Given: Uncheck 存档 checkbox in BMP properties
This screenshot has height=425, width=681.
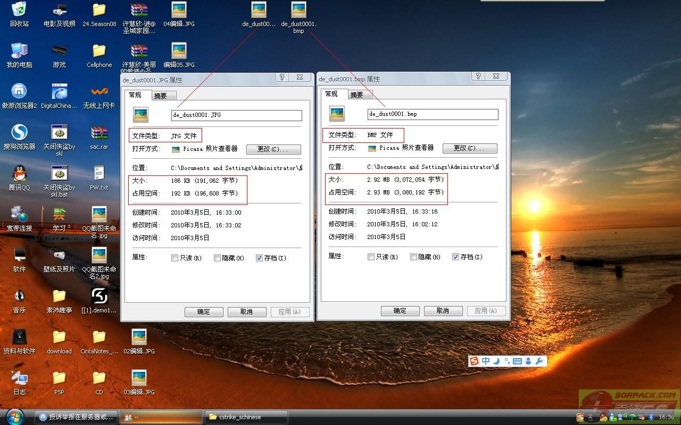Looking at the screenshot, I should 455,257.
